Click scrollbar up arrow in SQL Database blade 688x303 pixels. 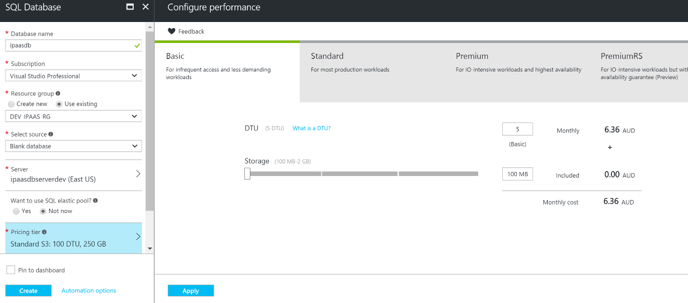click(150, 26)
